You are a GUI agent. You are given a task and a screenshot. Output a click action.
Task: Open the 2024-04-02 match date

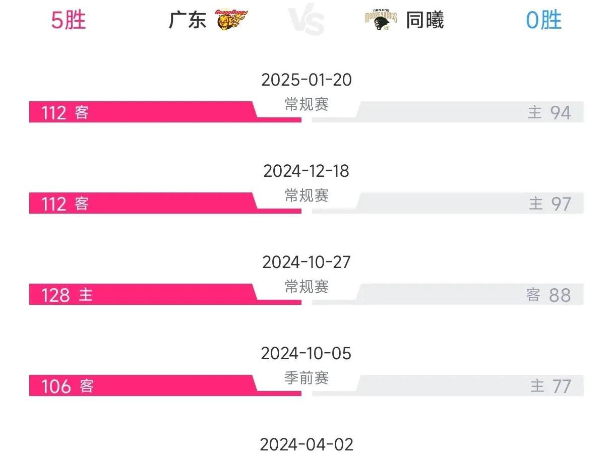[x=306, y=444]
